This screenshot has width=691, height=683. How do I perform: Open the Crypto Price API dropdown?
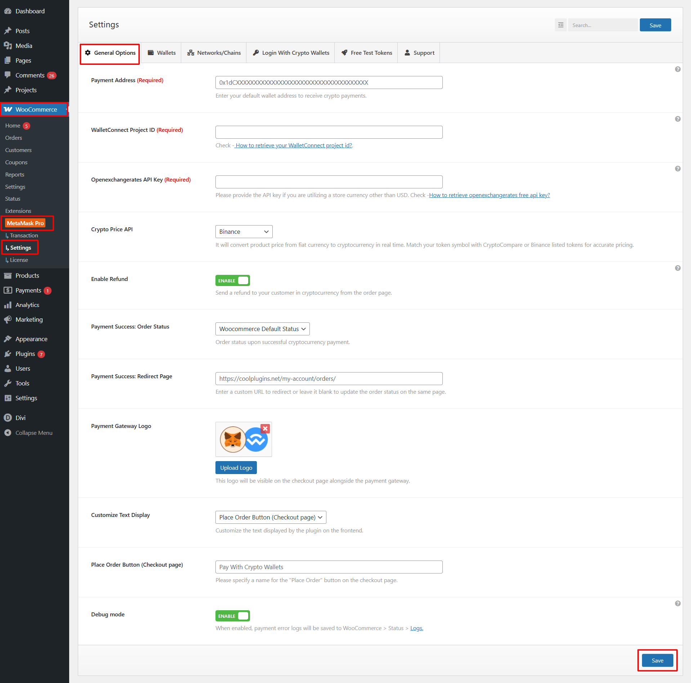point(244,232)
